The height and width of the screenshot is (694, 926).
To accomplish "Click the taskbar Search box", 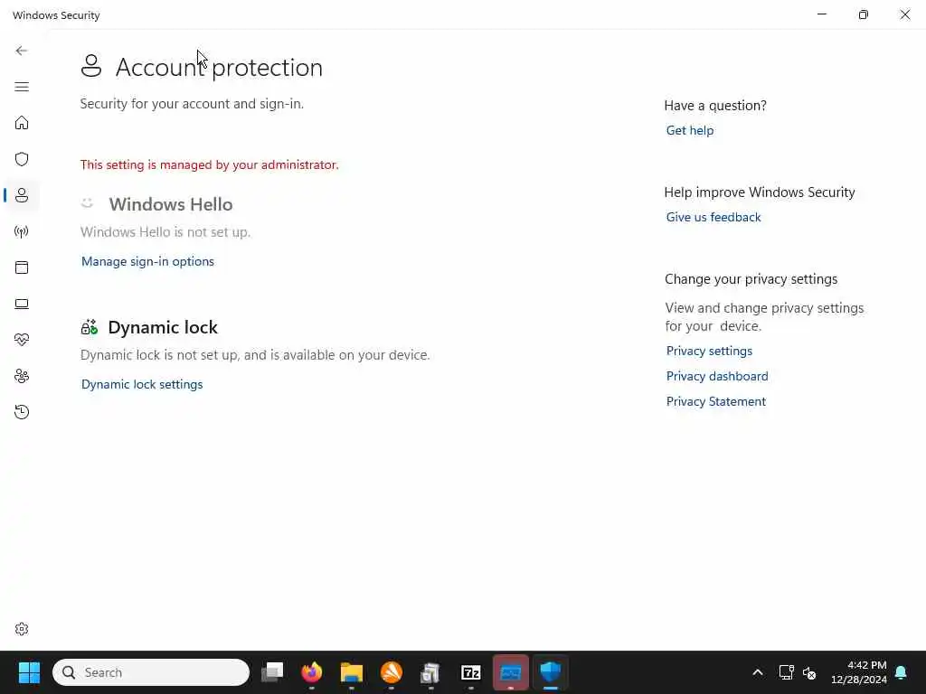I will coord(151,672).
